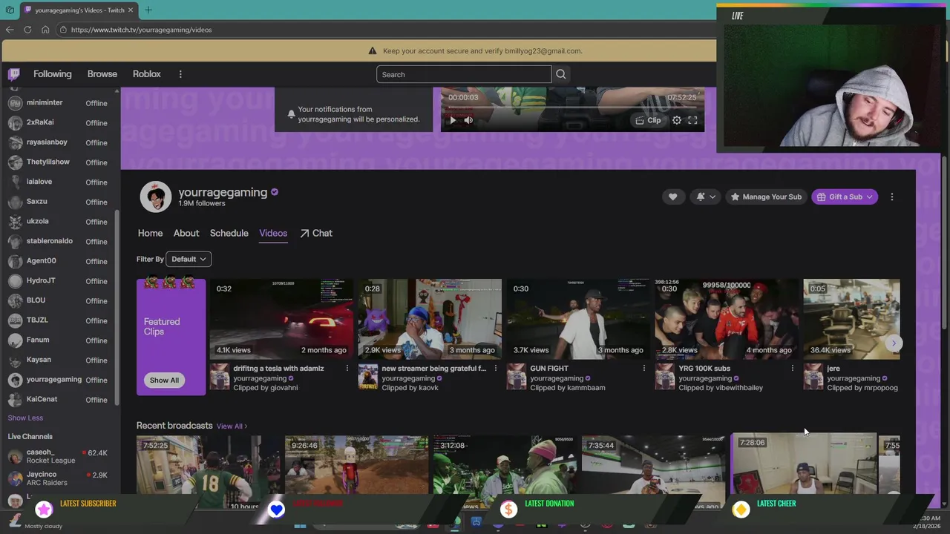
Task: Pop out the Chat tab
Action: point(316,233)
